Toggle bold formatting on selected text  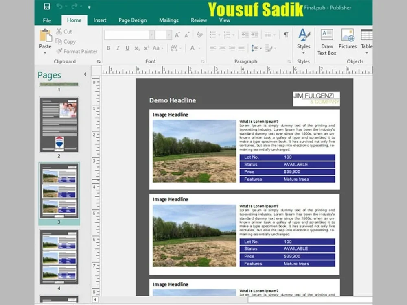[108, 48]
